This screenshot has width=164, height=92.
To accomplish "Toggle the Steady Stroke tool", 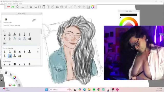I will (x=66, y=7).
